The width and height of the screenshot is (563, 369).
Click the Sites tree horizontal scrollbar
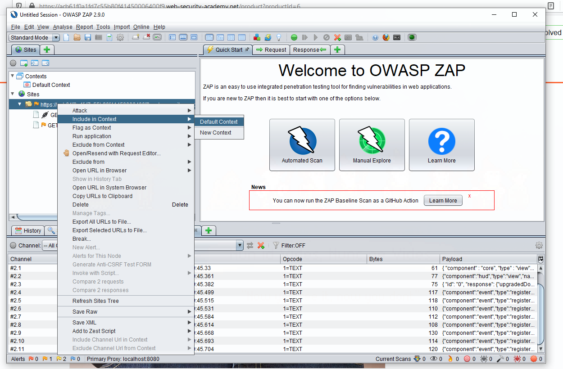[x=101, y=217]
